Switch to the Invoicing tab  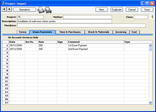coord(121,32)
